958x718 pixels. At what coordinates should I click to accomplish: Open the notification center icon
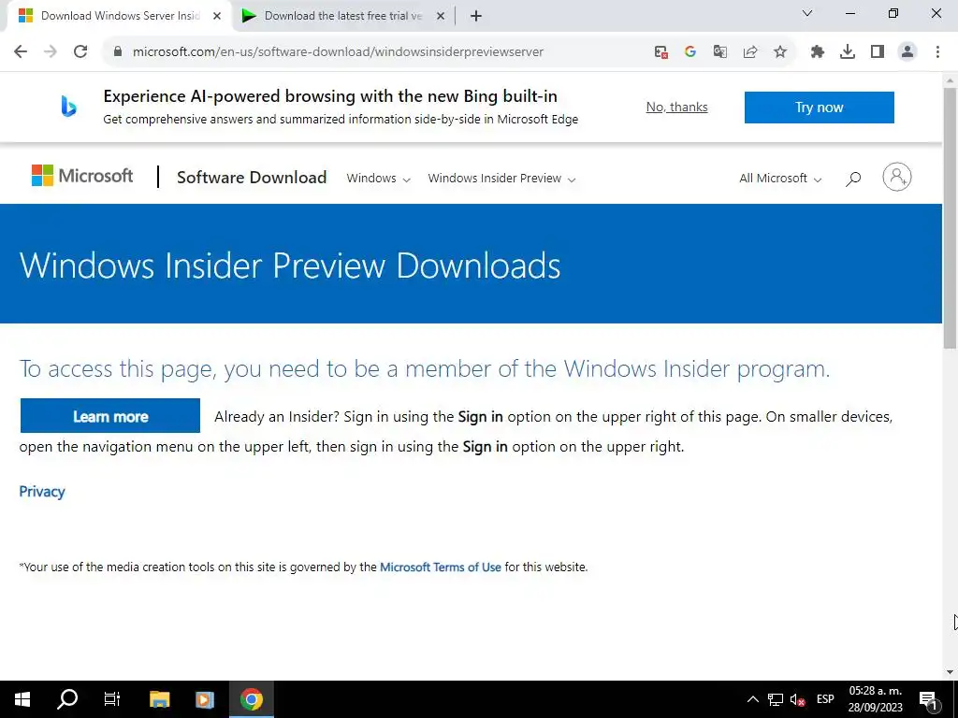[928, 699]
